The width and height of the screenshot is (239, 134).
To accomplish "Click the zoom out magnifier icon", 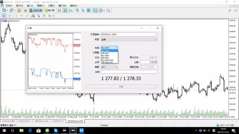I will click(x=83, y=10).
